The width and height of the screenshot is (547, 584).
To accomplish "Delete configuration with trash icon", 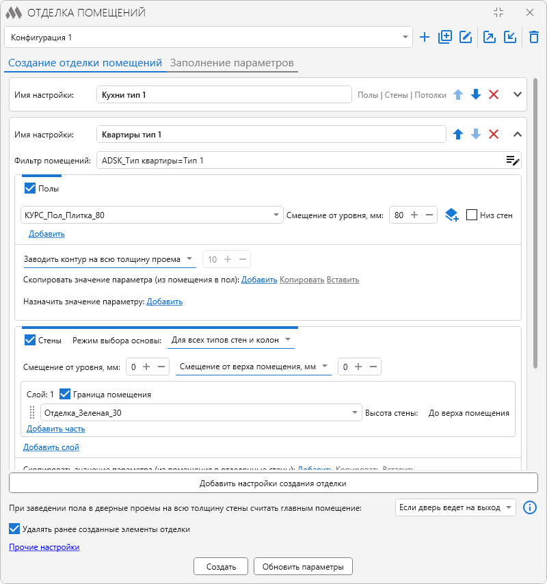I will (534, 37).
